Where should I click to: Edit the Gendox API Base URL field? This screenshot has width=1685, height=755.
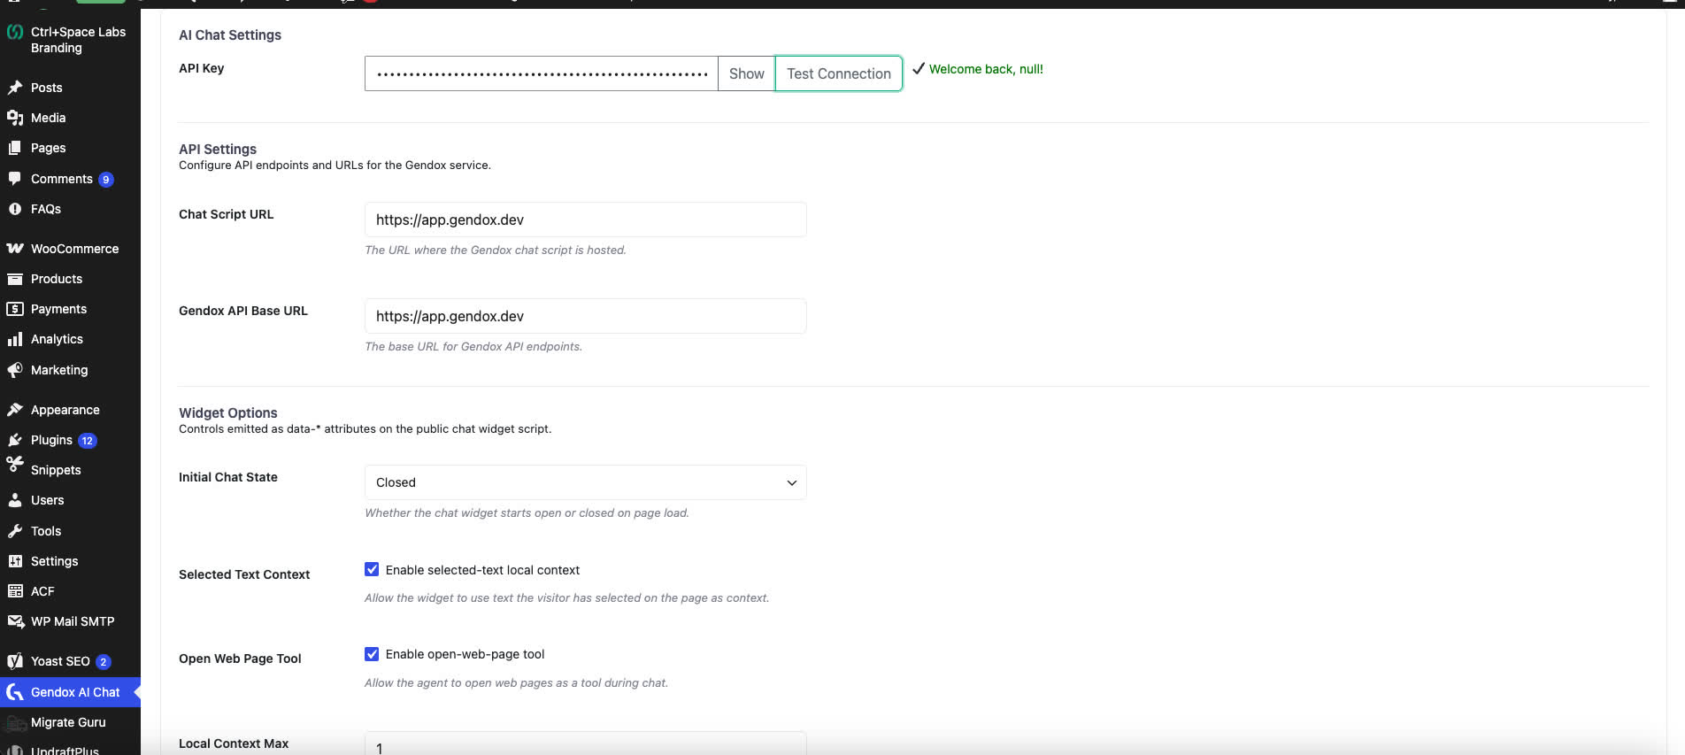[x=585, y=316]
